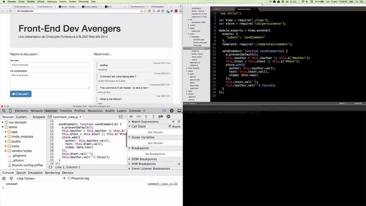Refresh watch expressions icon

(x=179, y=122)
